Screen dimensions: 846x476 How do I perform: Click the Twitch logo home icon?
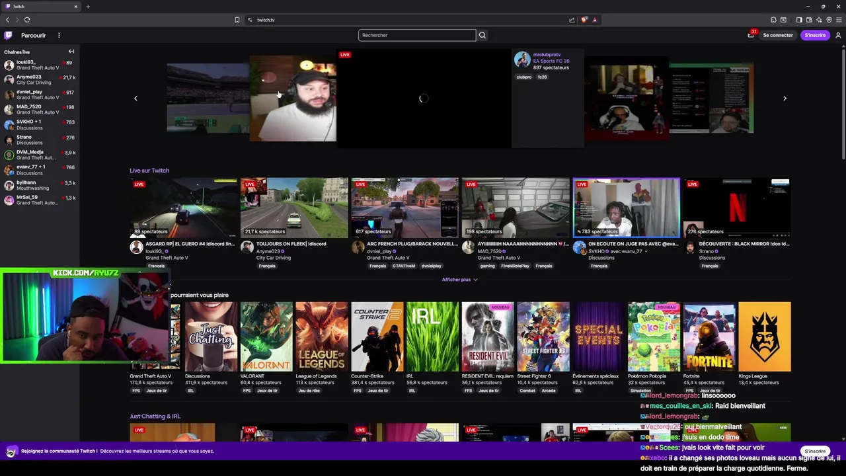click(8, 35)
